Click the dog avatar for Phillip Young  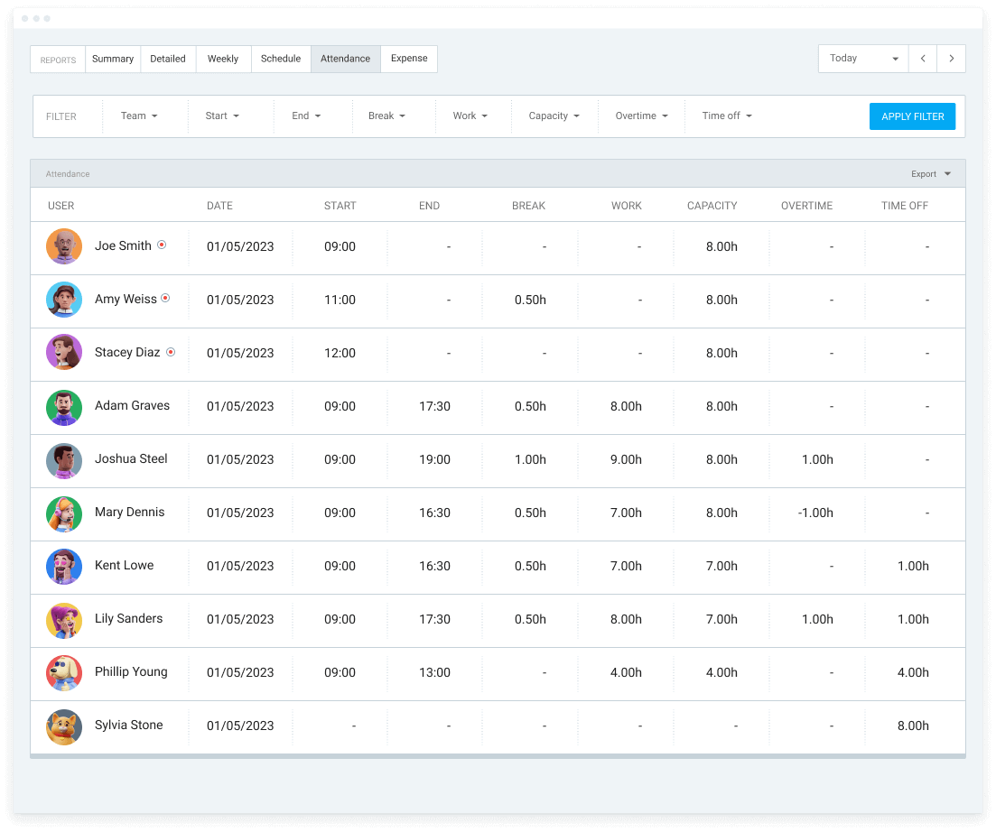click(64, 672)
